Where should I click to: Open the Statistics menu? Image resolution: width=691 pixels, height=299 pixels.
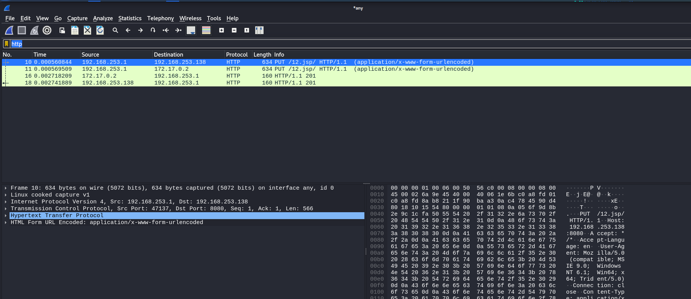[130, 18]
